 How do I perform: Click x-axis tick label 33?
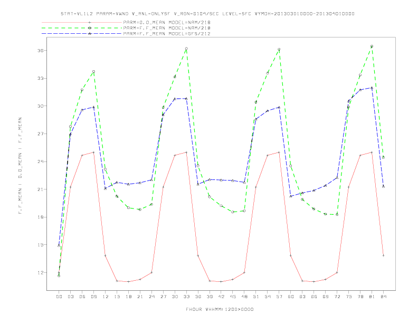tap(186, 297)
